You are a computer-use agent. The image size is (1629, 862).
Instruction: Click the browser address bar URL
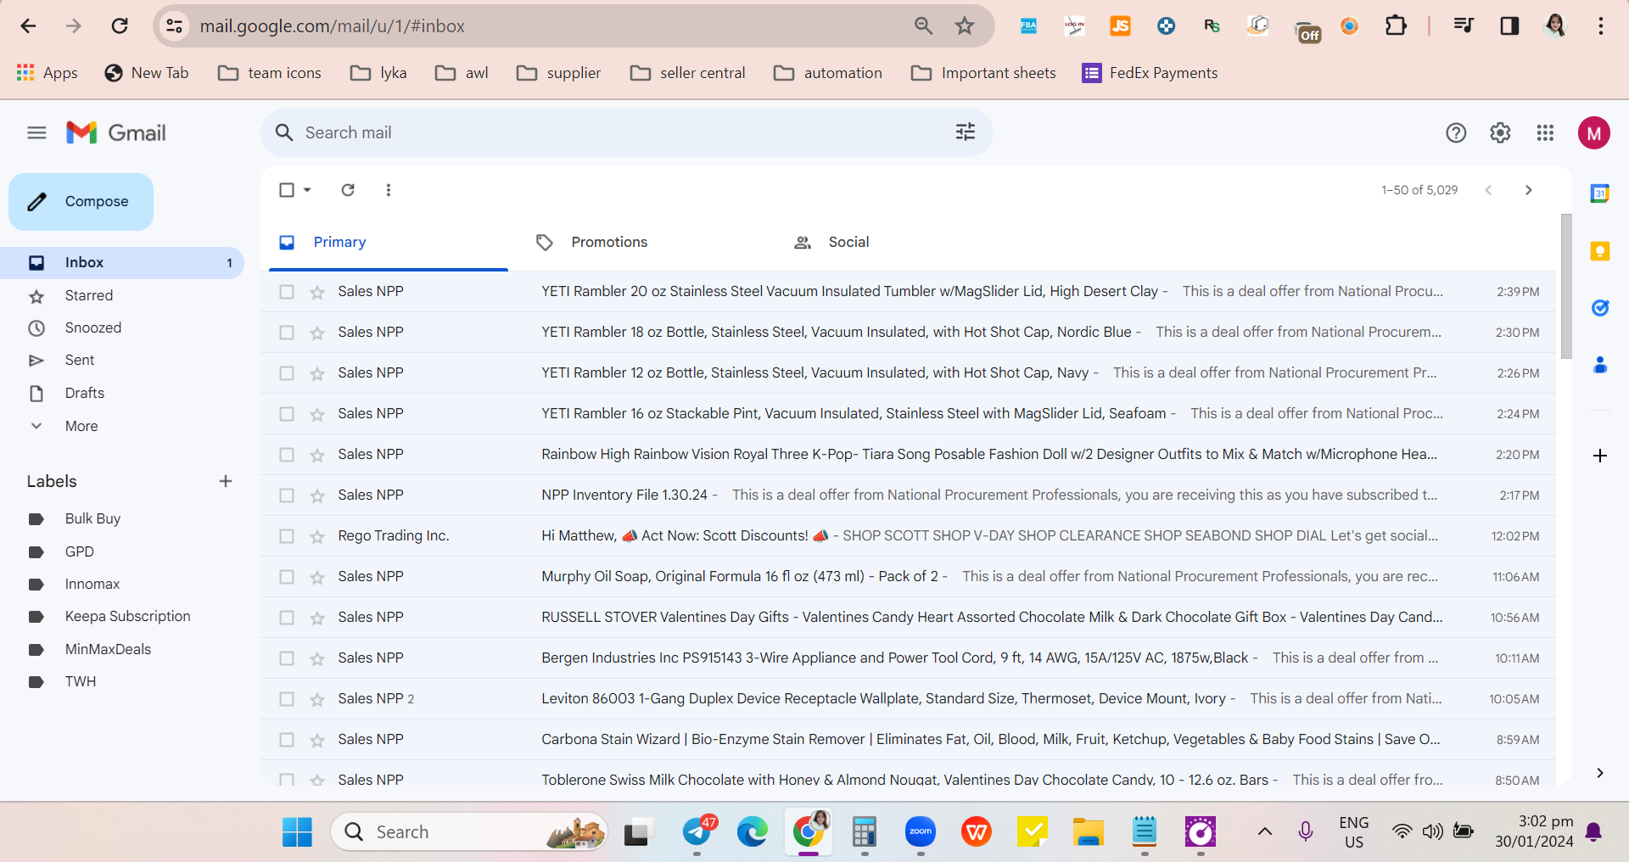(x=333, y=26)
